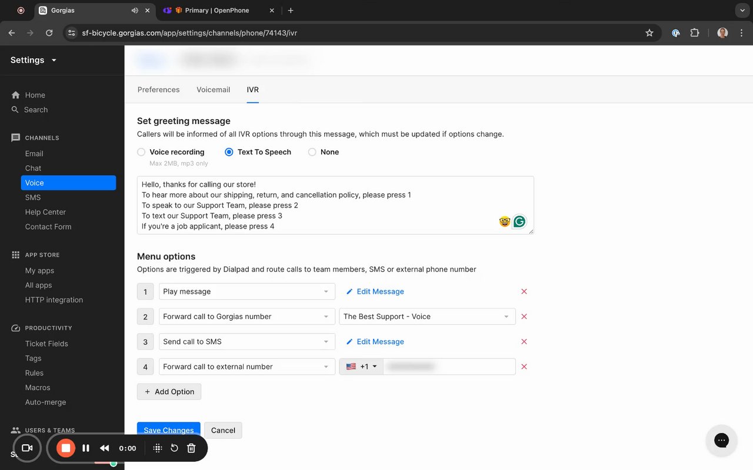Click inside the greeting message text area

click(x=318, y=206)
